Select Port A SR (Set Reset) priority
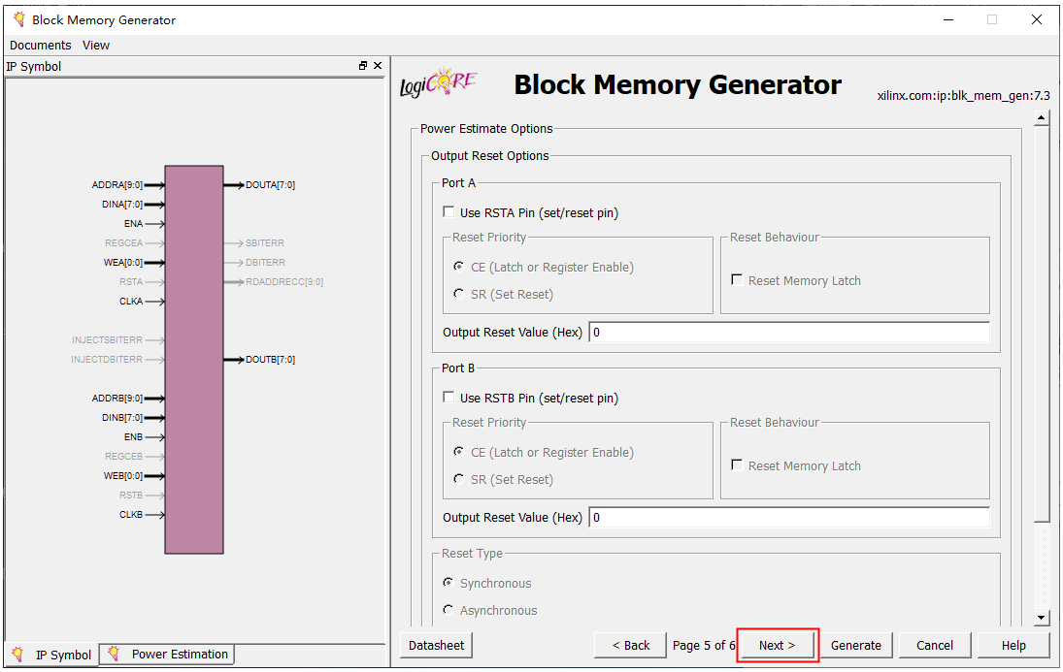This screenshot has width=1063, height=672. tap(459, 294)
